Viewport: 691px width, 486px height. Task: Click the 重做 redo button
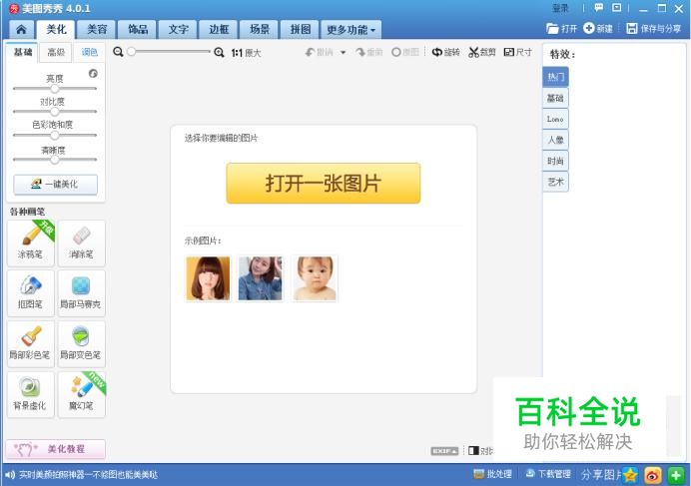click(369, 52)
